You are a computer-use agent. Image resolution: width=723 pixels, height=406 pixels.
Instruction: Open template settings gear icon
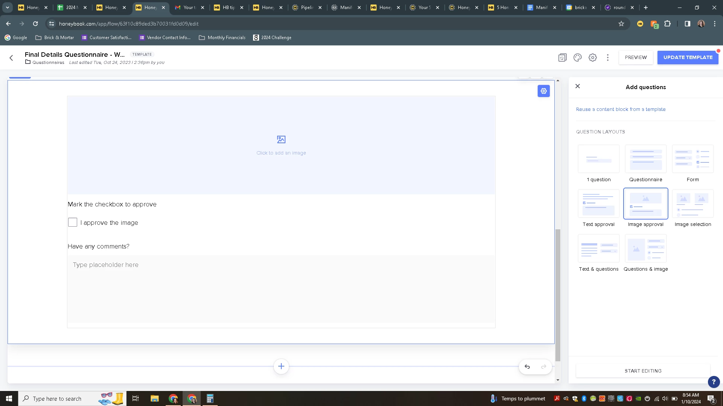[593, 58]
